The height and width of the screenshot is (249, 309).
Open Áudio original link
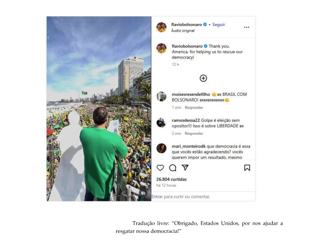183,30
